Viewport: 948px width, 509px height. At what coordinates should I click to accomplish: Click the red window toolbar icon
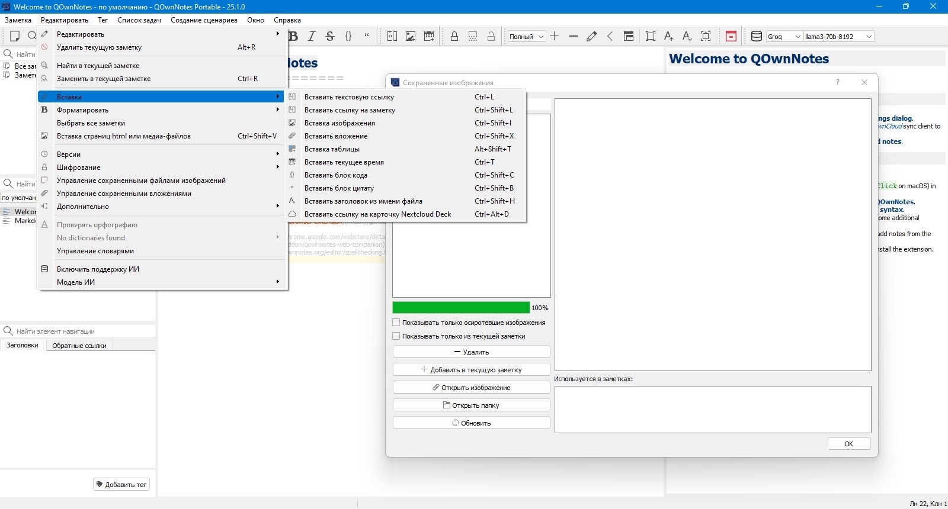[731, 36]
